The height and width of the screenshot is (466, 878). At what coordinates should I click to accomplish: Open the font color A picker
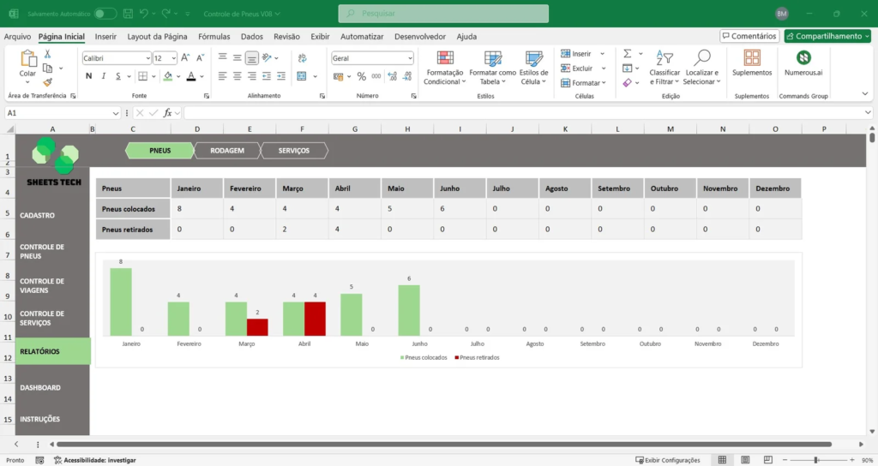click(x=190, y=76)
